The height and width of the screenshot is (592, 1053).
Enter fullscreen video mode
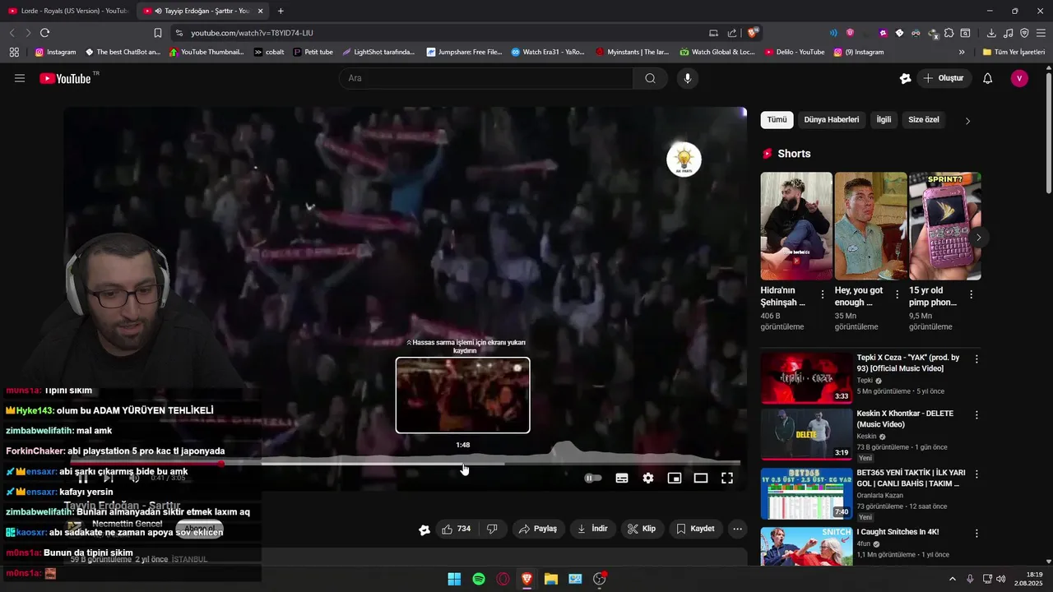(727, 478)
